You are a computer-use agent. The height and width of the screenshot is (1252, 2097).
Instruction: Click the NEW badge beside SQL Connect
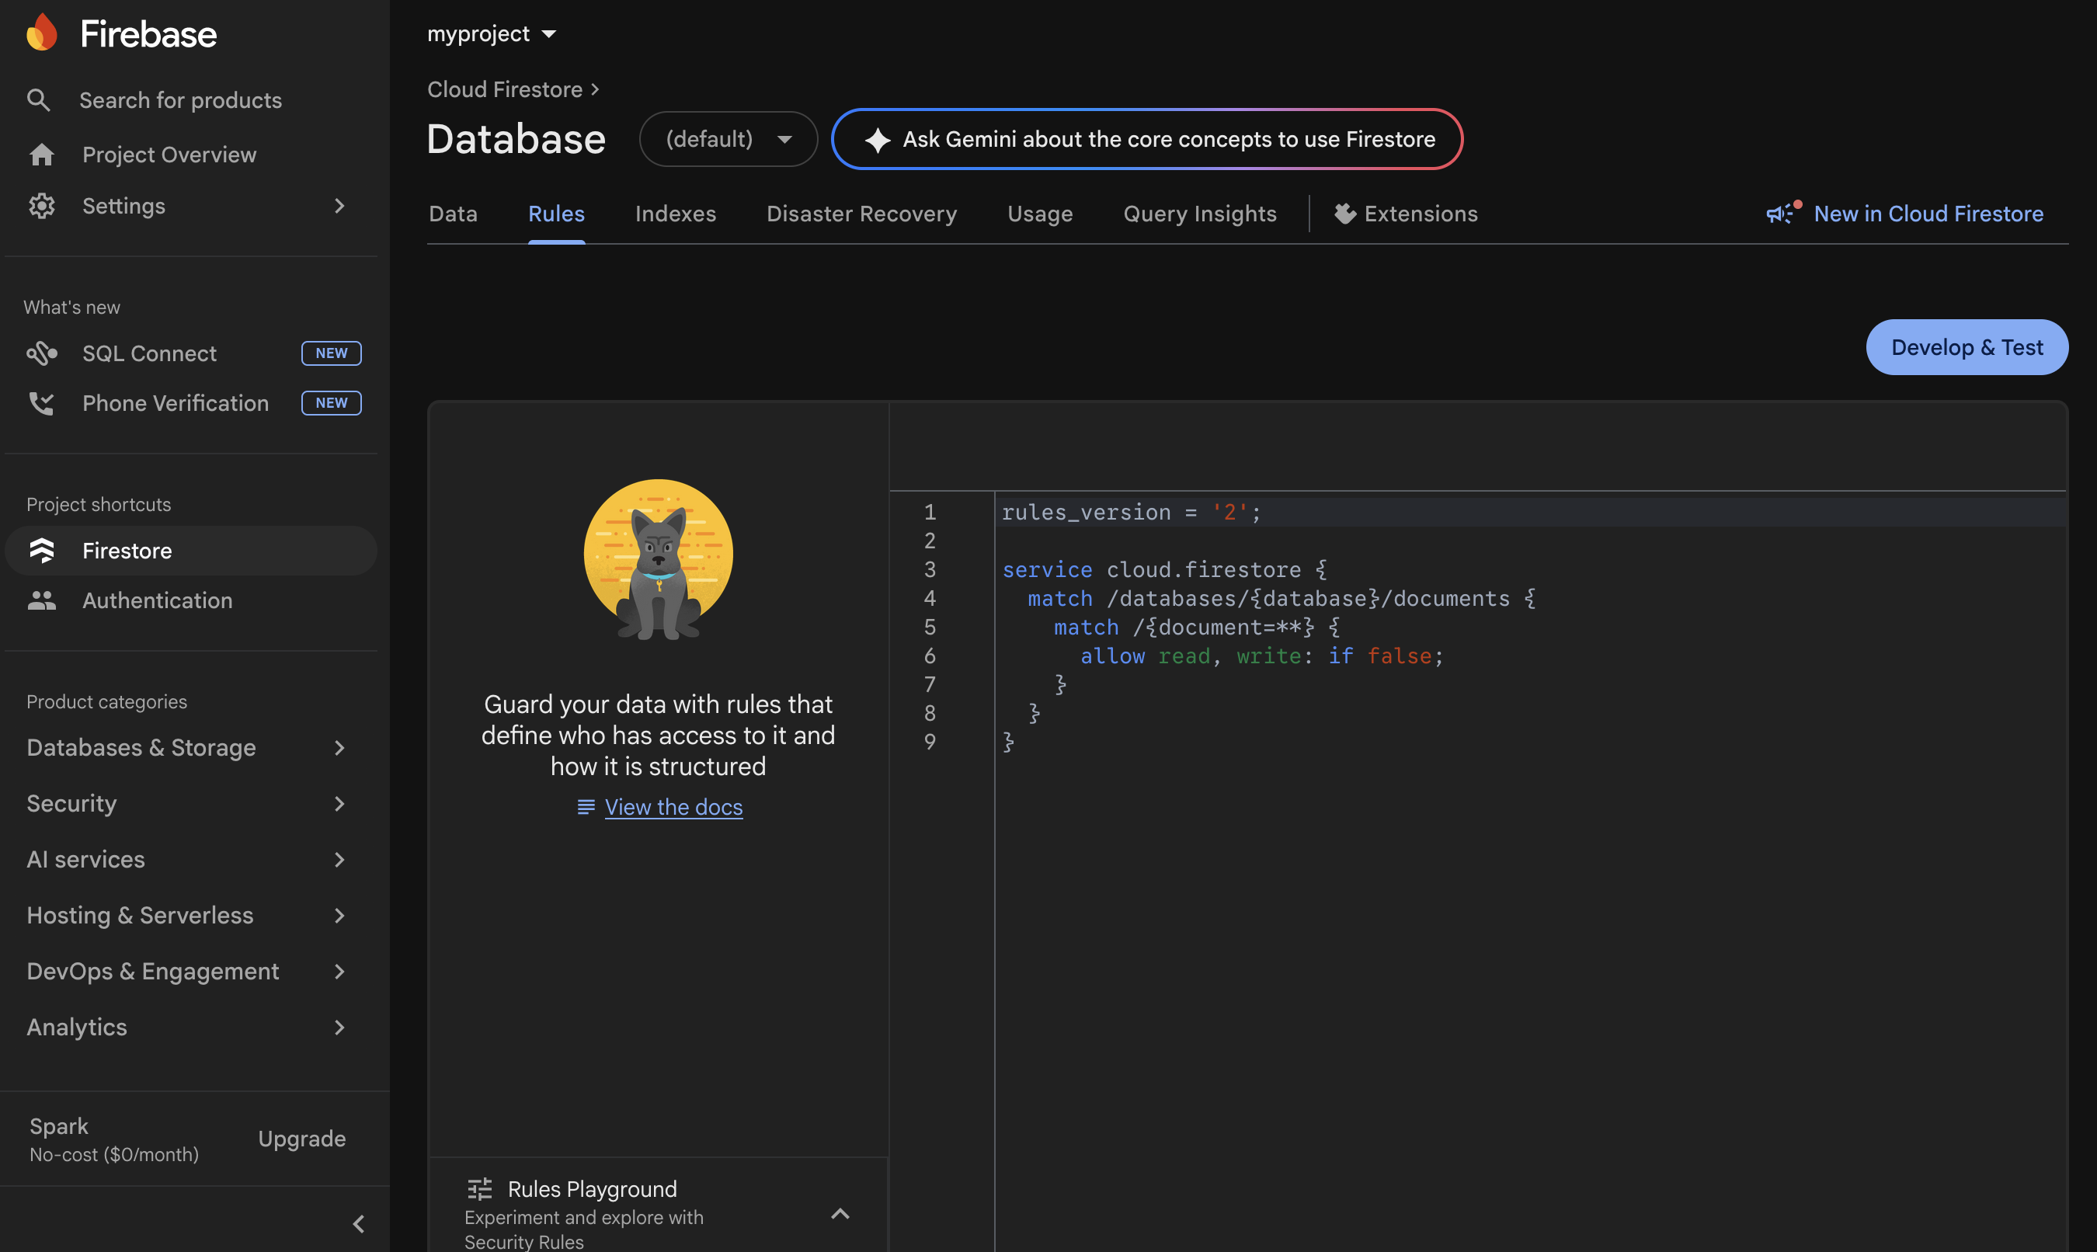click(332, 353)
